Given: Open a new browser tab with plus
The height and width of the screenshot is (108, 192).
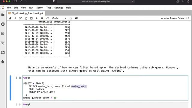Looking at the screenshot, I should pos(183,1).
